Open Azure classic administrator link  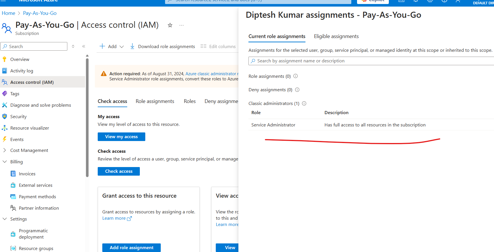[x=212, y=74]
